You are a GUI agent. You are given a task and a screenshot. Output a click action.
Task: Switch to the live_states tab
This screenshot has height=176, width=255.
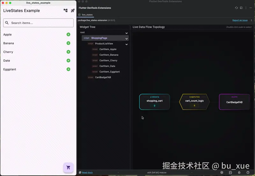[85, 15]
